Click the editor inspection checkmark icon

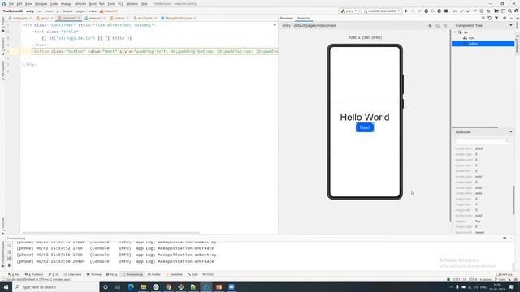click(x=275, y=25)
